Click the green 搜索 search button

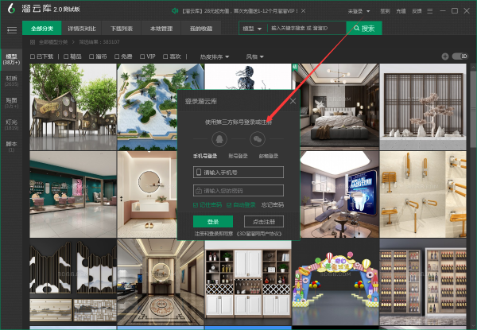363,28
